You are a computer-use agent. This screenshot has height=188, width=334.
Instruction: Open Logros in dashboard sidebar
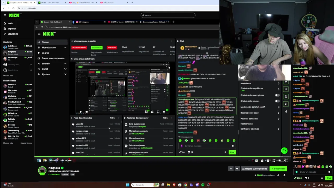[45, 53]
